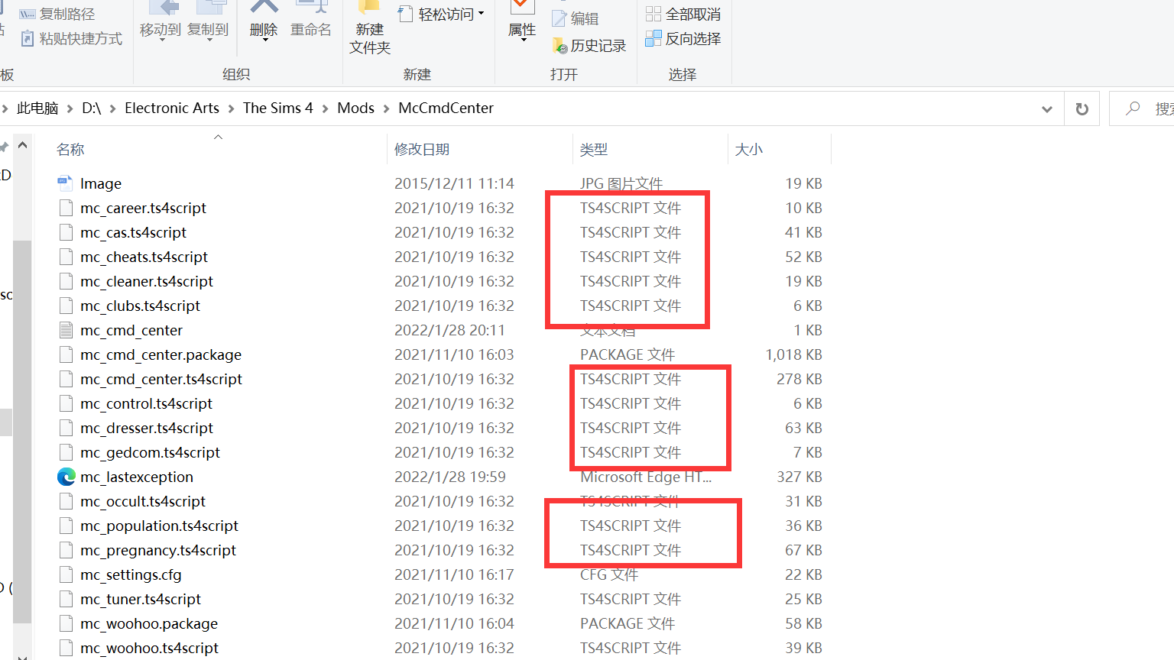
Task: Click 反向选择 invert selection
Action: coord(683,38)
